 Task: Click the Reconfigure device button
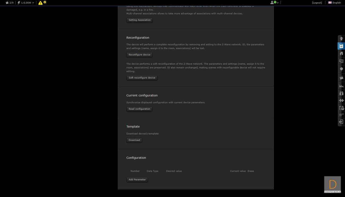pyautogui.click(x=139, y=55)
